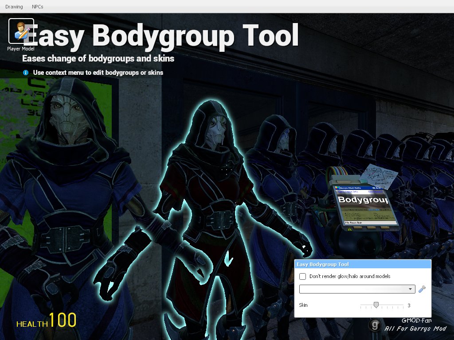Open the Drawing menu
454x340 pixels.
14,7
